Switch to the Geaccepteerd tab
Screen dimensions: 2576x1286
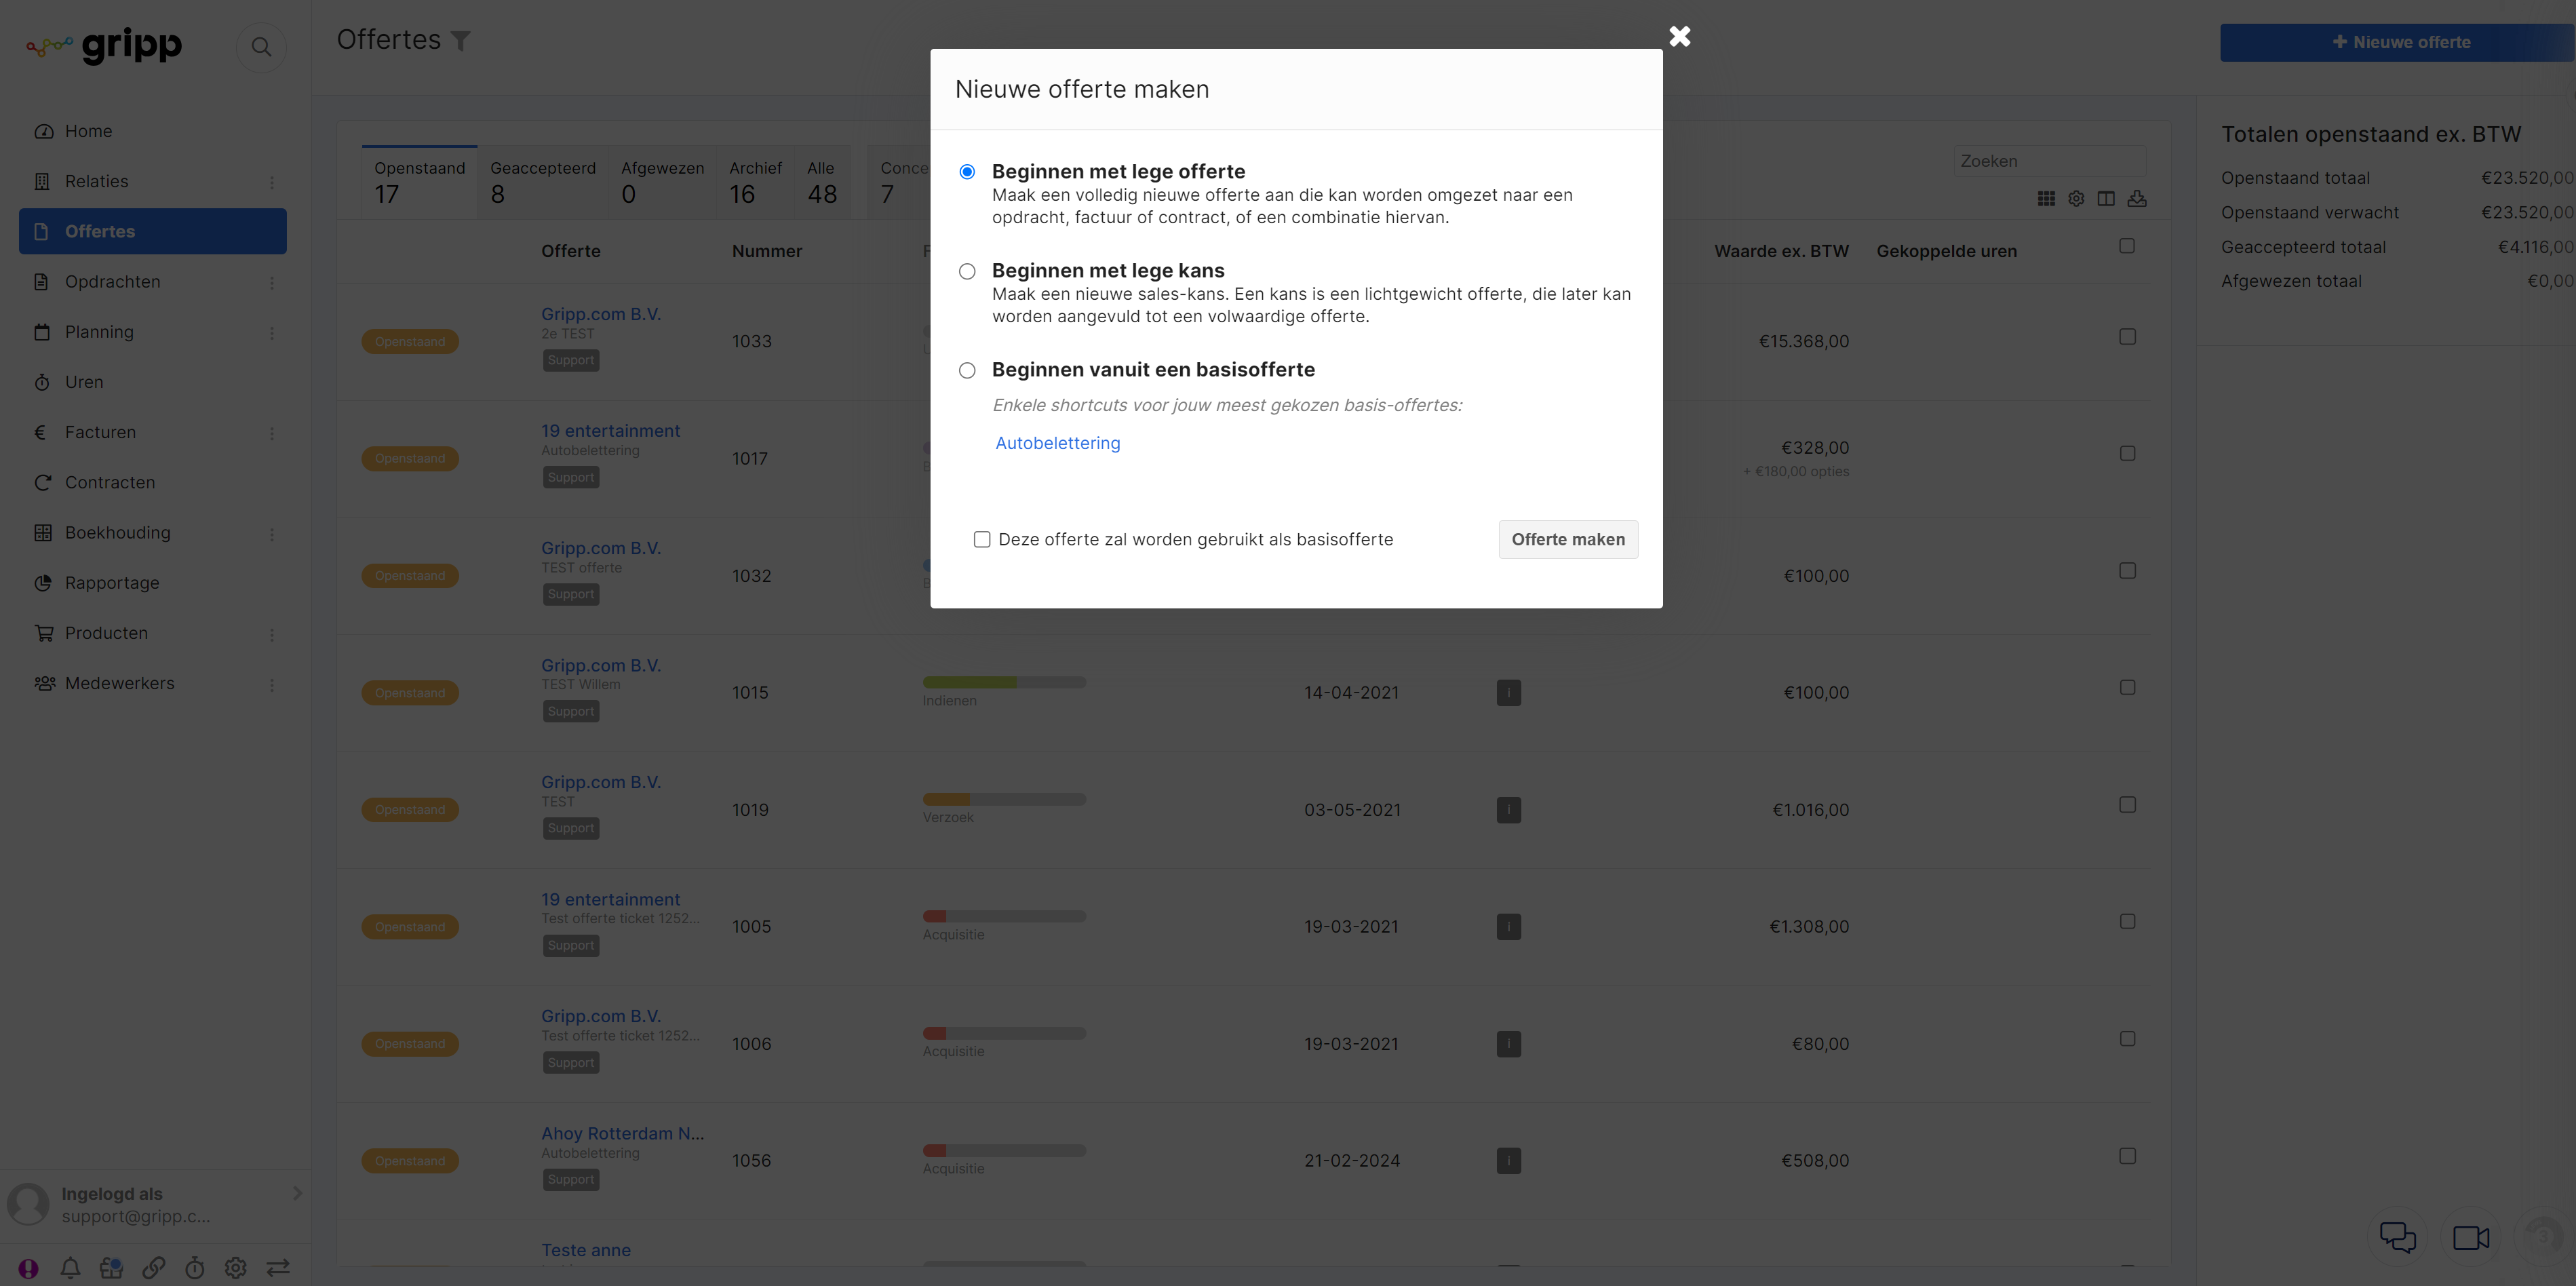click(542, 182)
